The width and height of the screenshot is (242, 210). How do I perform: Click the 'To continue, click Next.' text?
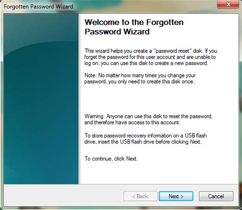pos(111,159)
